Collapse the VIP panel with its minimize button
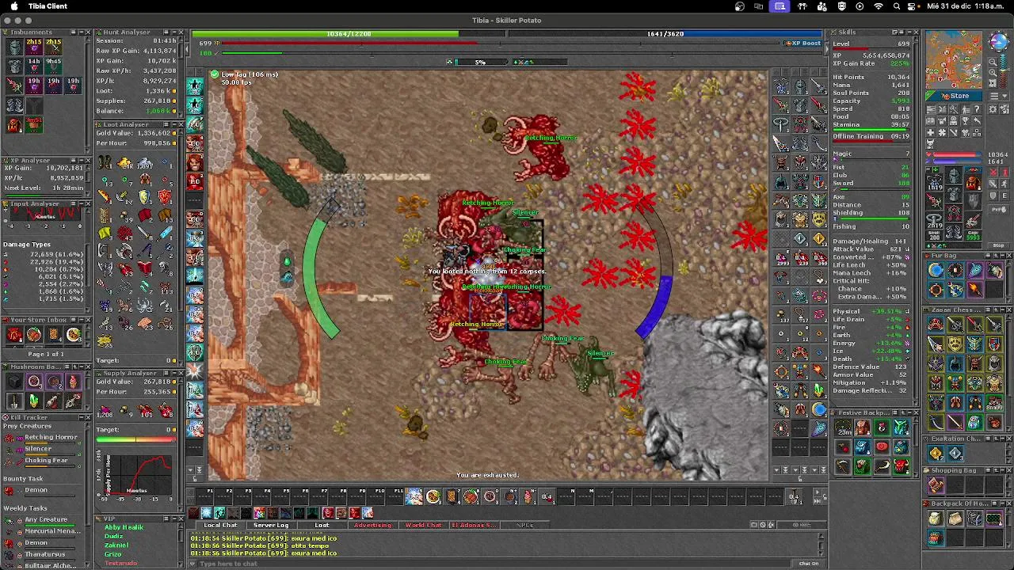 174,519
